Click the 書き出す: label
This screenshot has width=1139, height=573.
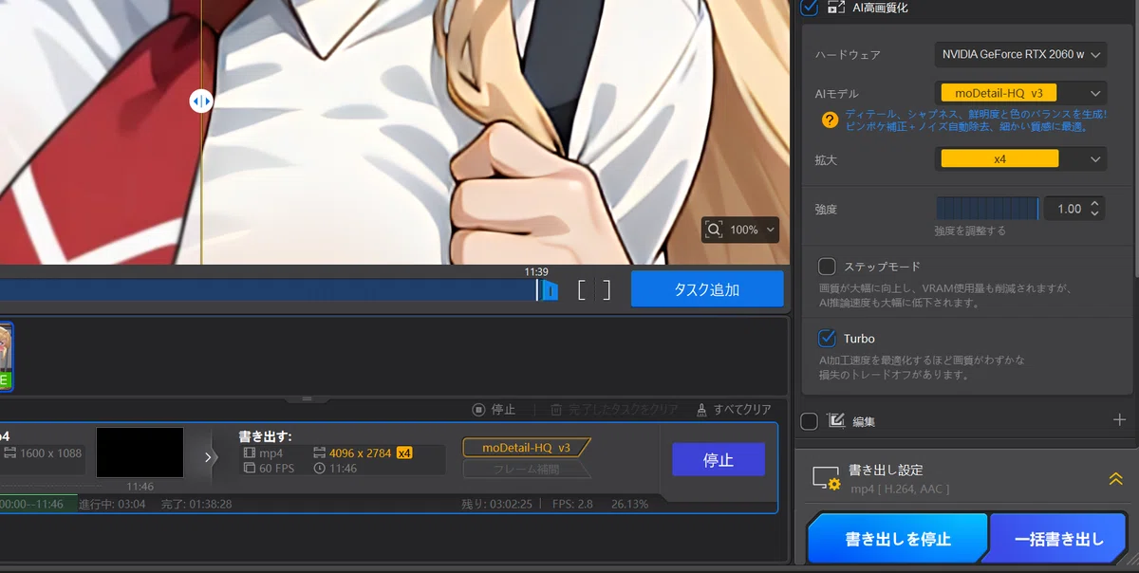[265, 436]
